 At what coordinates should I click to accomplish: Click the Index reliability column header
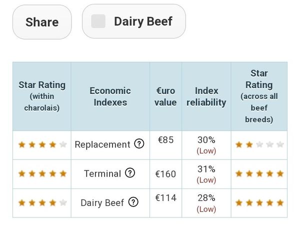pos(206,96)
